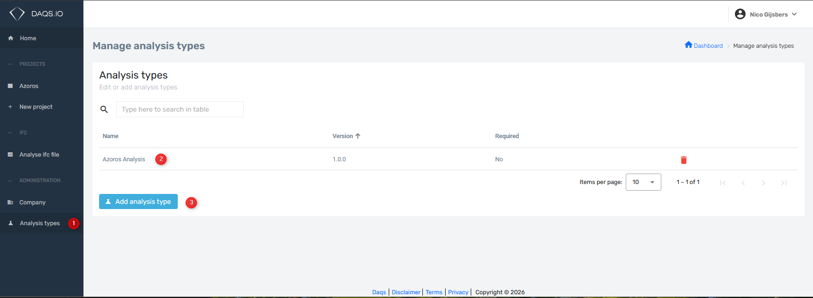
Task: Click the DAQS.IO diamond logo
Action: click(17, 14)
